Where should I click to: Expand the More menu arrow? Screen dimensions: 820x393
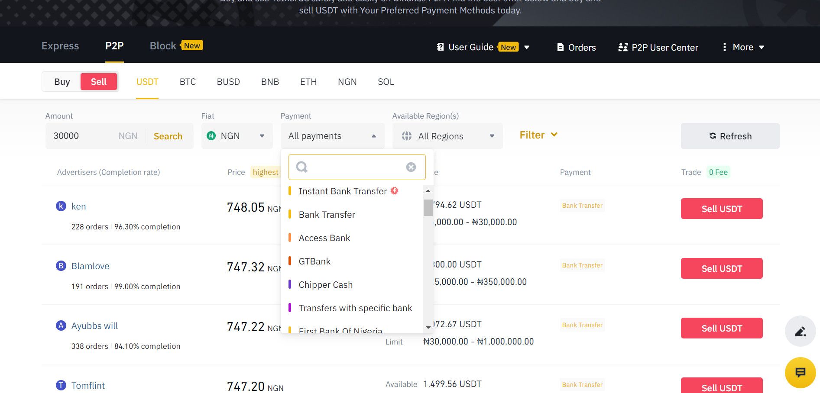point(762,47)
